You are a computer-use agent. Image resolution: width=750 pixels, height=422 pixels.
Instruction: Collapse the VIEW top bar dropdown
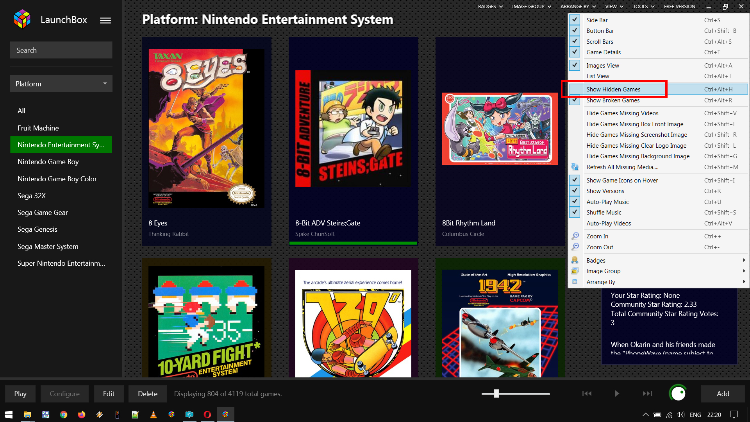(x=614, y=7)
